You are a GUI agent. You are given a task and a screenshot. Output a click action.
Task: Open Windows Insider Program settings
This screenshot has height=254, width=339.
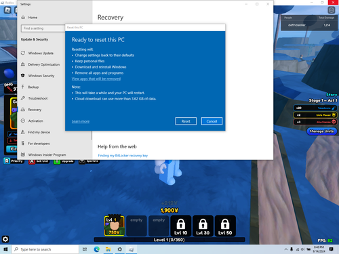tap(47, 155)
